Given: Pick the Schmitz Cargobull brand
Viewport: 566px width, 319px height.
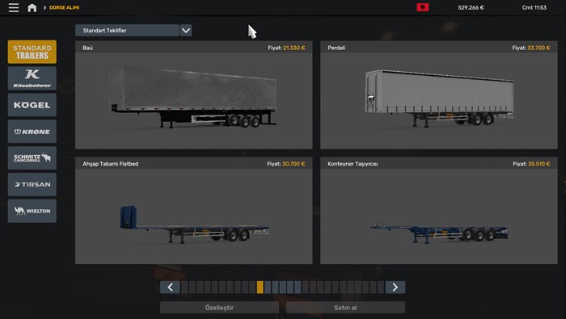Looking at the screenshot, I should pyautogui.click(x=32, y=157).
